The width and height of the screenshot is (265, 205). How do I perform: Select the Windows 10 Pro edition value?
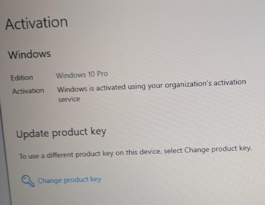pos(82,75)
